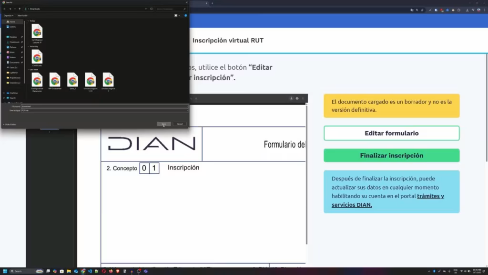Click the green Finalizar inscripción button
The image size is (488, 275).
point(392,155)
